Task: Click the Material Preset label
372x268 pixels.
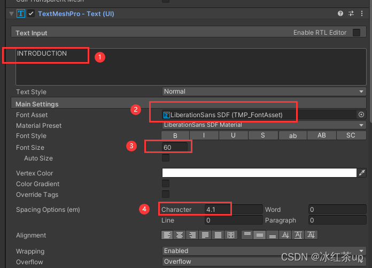Action: pyautogui.click(x=38, y=125)
